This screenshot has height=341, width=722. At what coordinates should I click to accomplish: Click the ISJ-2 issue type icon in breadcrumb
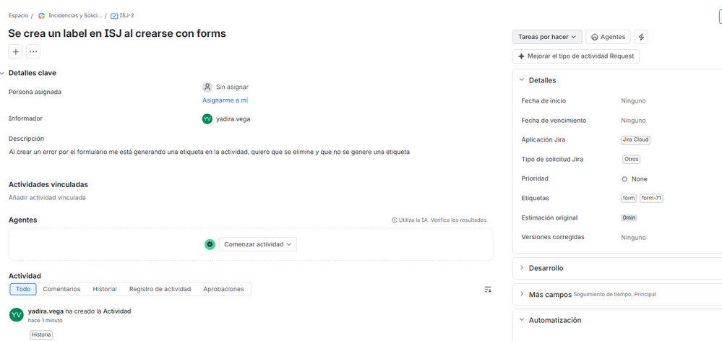pyautogui.click(x=114, y=16)
